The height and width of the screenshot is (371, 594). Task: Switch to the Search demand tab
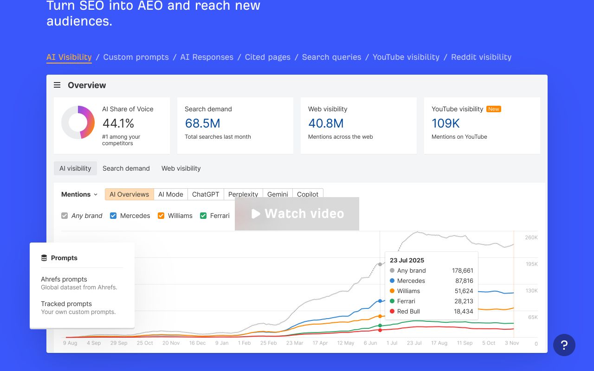pyautogui.click(x=126, y=168)
